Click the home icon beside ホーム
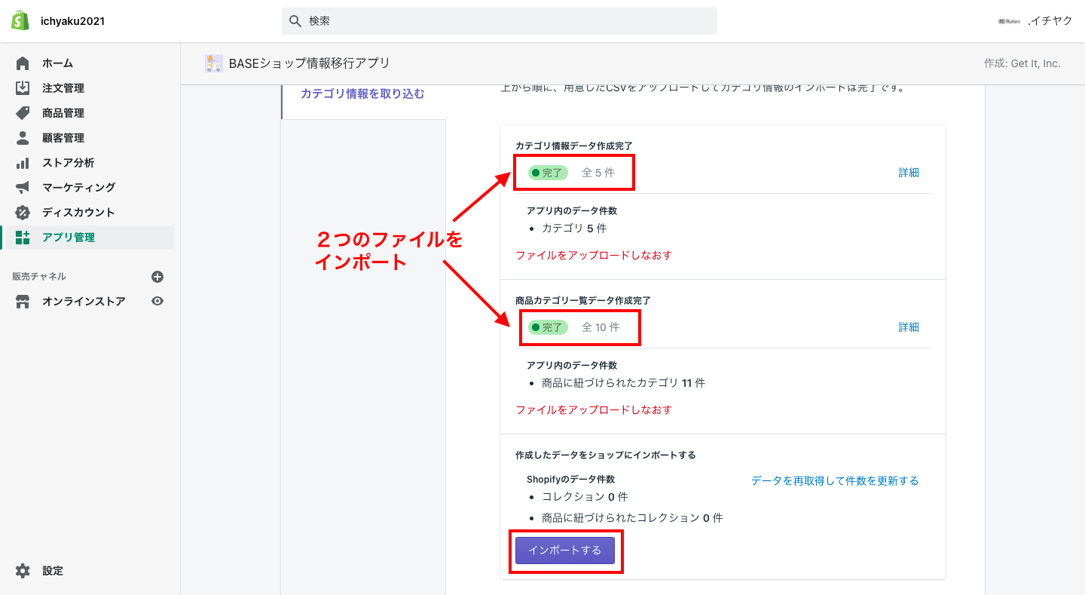Image resolution: width=1085 pixels, height=595 pixels. 23,63
